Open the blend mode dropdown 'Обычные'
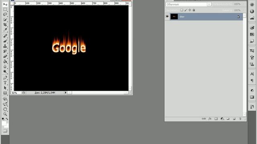The height and width of the screenshot is (144, 257). 188,4
